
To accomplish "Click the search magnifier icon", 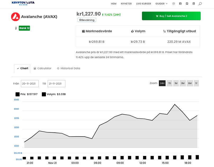I will [200, 4].
